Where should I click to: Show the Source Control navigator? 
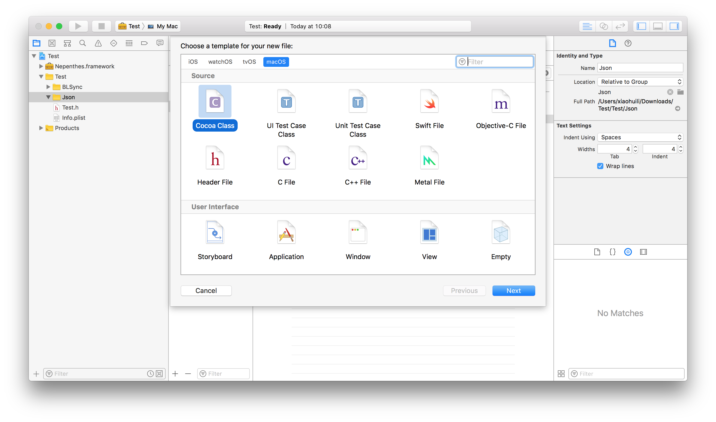point(52,43)
